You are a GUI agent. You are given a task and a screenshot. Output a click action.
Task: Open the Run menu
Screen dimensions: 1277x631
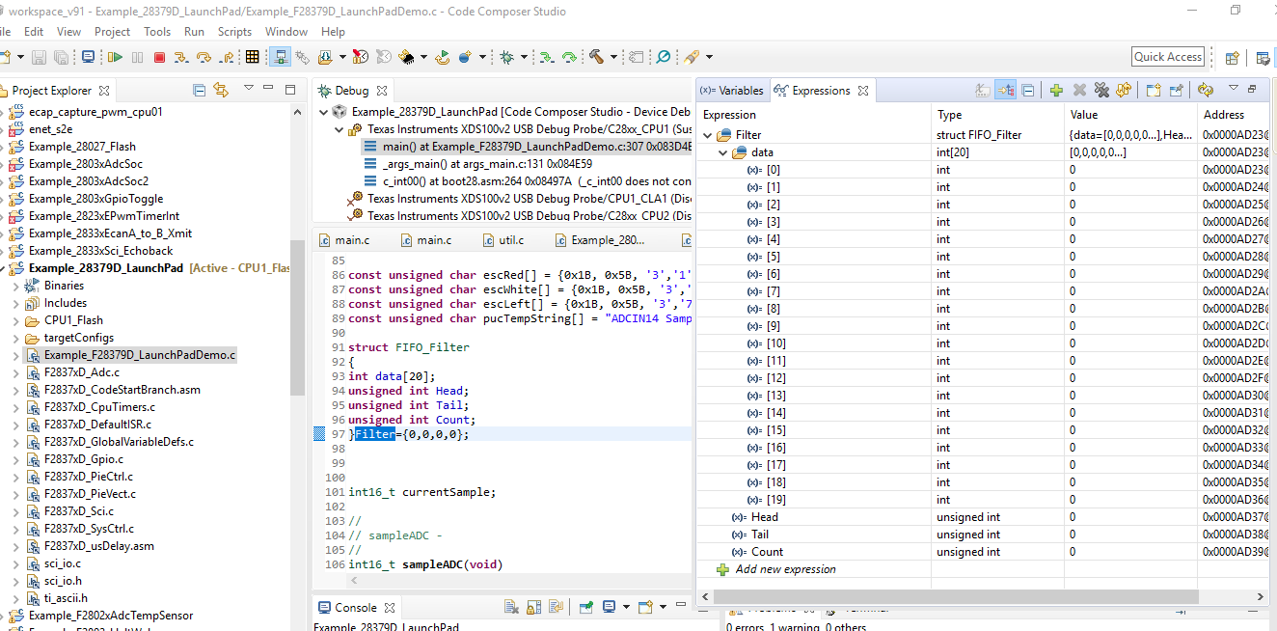(x=194, y=32)
